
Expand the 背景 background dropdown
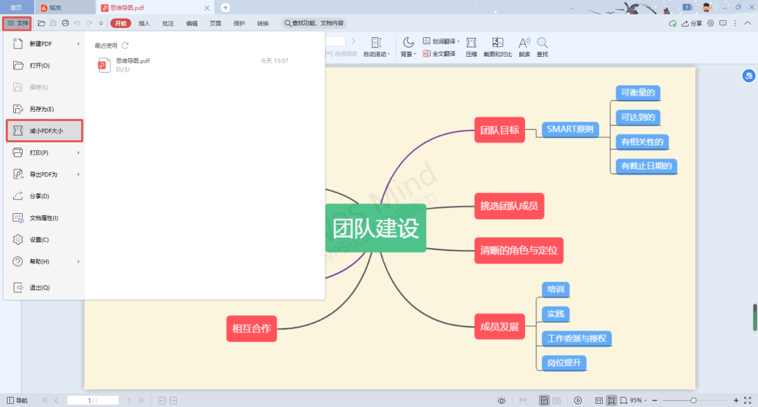408,54
